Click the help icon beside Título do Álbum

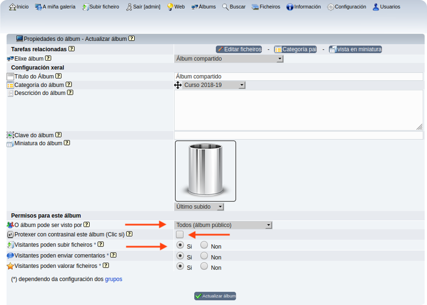(58, 76)
